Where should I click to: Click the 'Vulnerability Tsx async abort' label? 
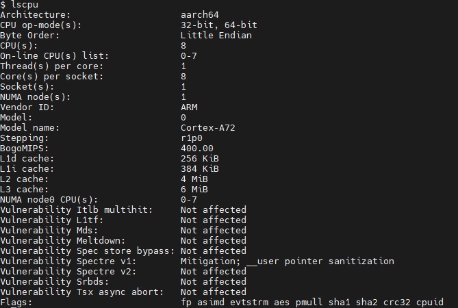click(82, 292)
